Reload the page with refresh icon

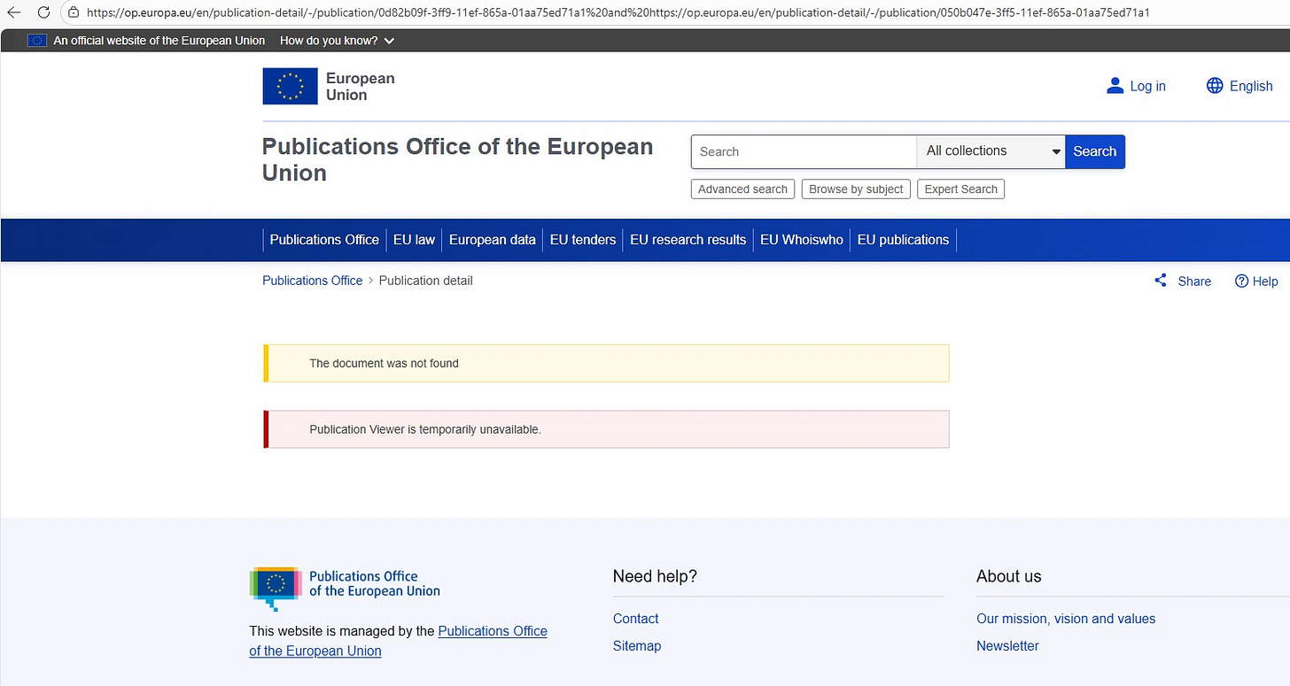click(43, 12)
